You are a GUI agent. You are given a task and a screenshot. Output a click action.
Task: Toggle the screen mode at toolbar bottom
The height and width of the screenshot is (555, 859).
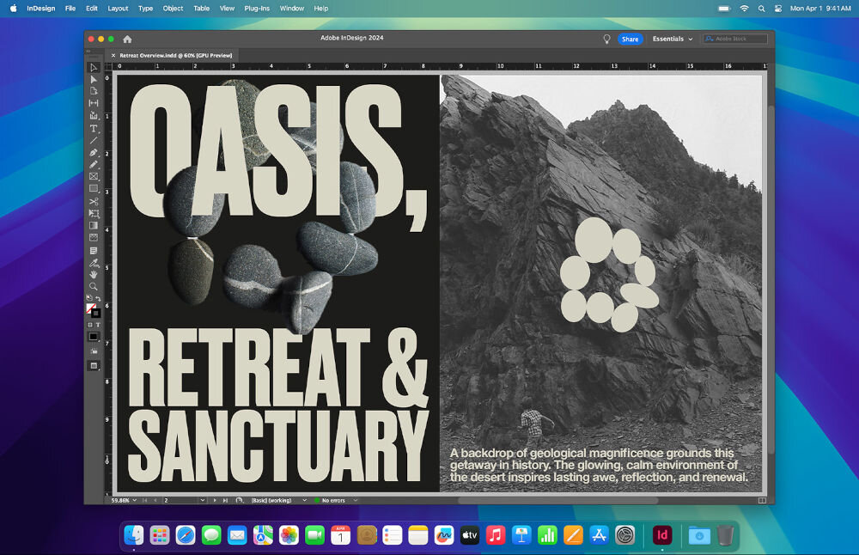tap(94, 365)
